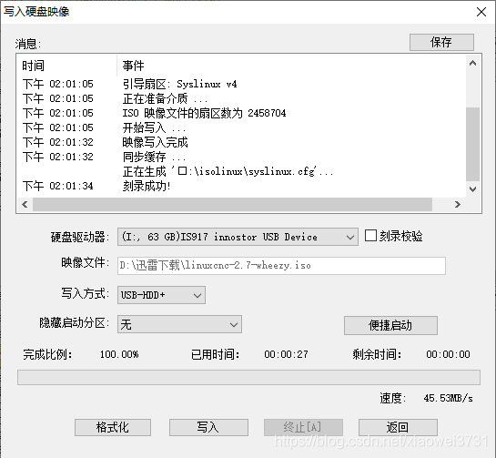Image resolution: width=496 pixels, height=458 pixels.
Task: Click the 45.53MB/s speed value
Action: tap(448, 398)
